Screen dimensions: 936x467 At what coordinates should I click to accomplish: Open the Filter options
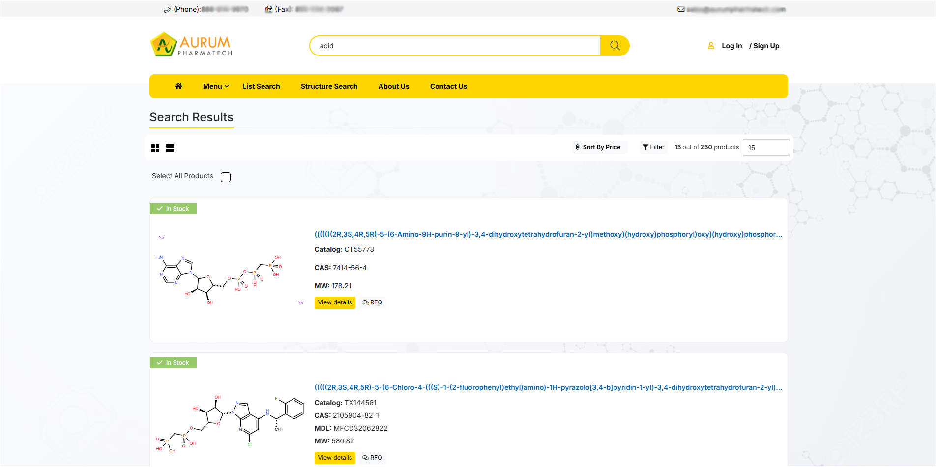tap(653, 147)
